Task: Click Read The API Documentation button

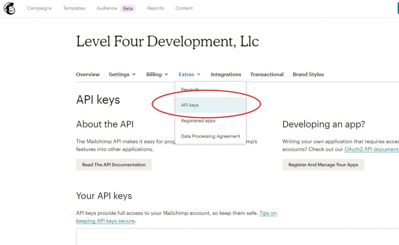Action: coord(114,165)
